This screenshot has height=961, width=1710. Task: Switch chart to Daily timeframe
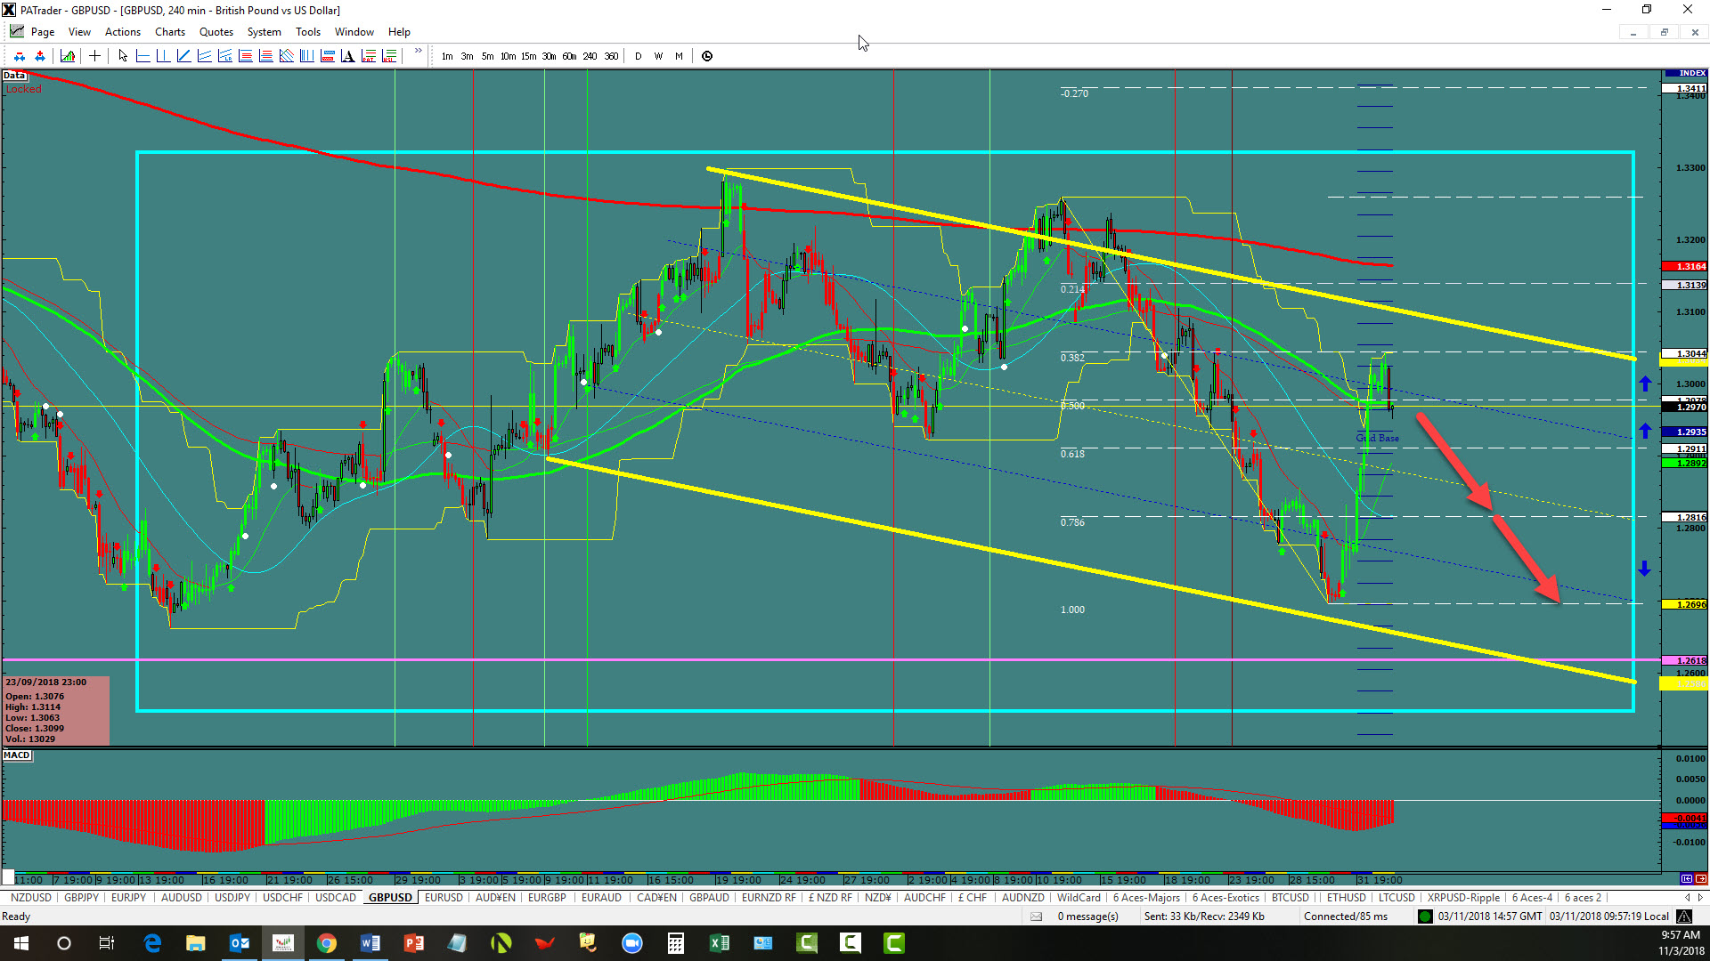click(638, 56)
